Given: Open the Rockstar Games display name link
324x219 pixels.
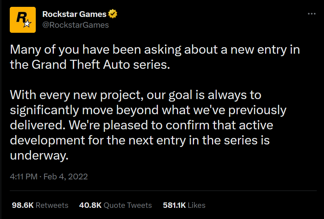Looking at the screenshot, I should click(74, 14).
